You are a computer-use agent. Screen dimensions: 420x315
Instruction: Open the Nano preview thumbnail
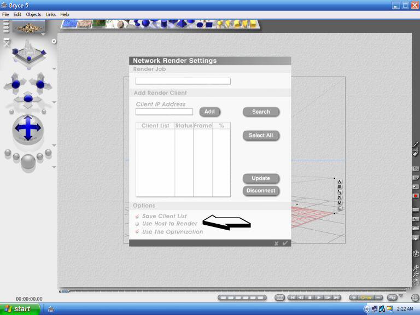click(29, 27)
